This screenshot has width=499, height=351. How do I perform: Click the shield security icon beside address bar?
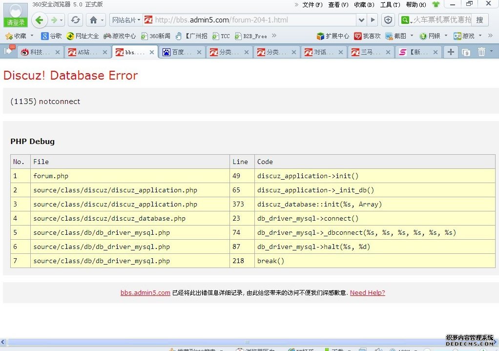pyautogui.click(x=388, y=20)
